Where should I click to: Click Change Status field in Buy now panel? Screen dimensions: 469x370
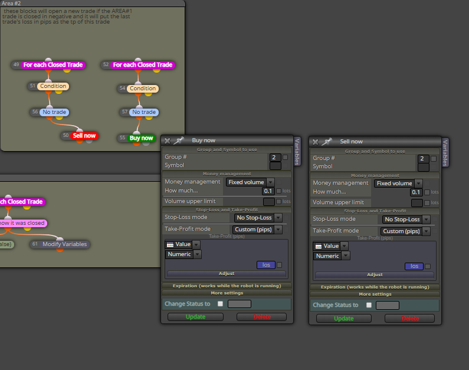pos(240,304)
